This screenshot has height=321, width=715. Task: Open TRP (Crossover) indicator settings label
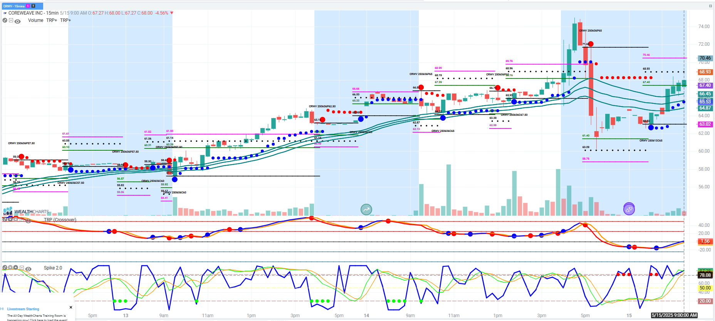[60, 220]
